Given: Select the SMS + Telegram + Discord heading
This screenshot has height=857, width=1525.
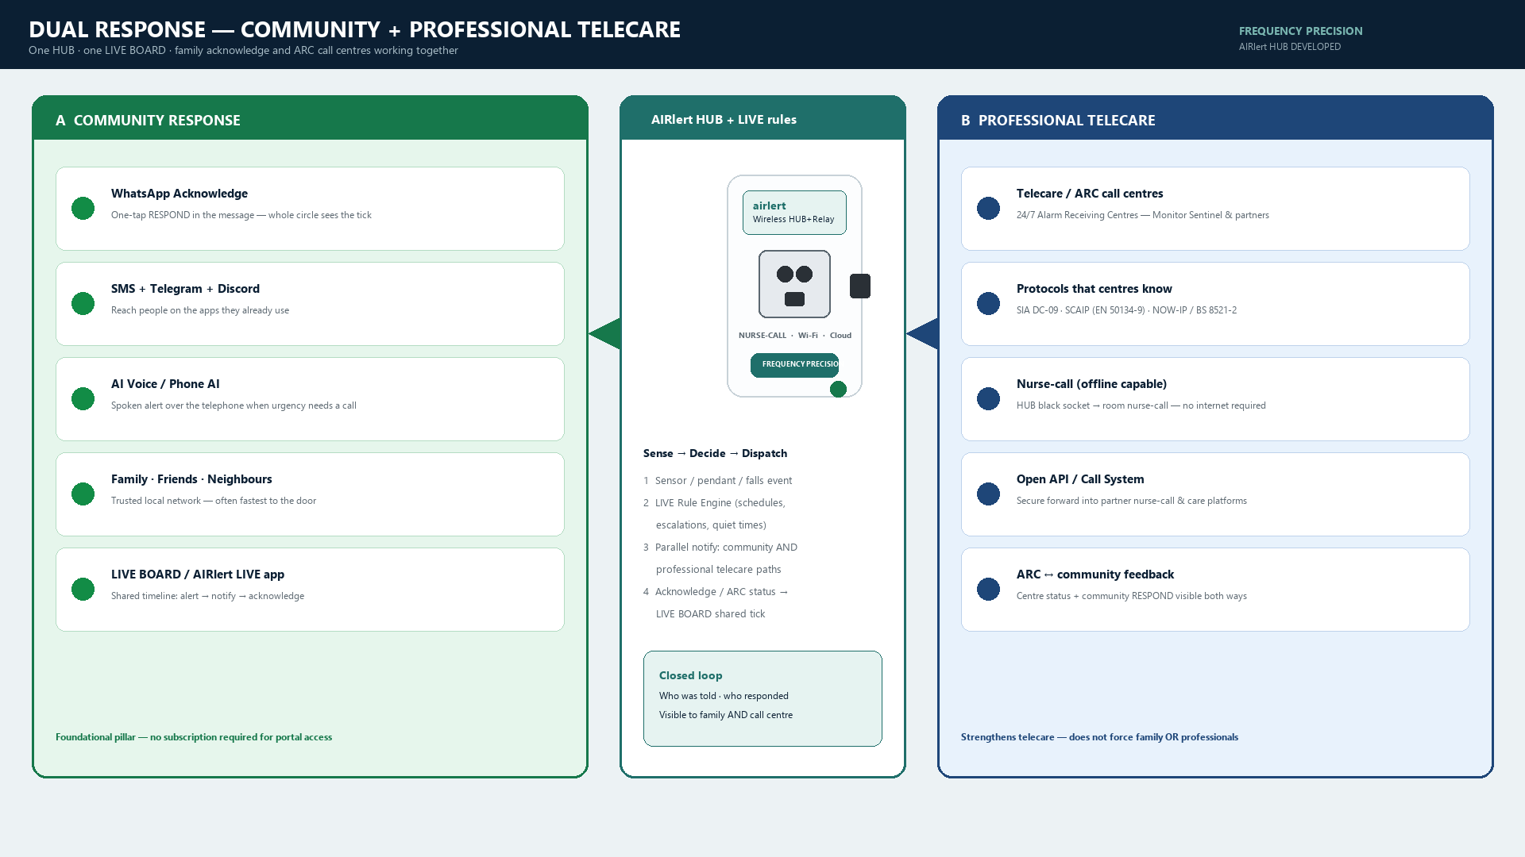Looking at the screenshot, I should click(x=185, y=289).
